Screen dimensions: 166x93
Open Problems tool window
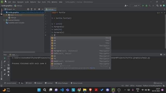(38, 83)
